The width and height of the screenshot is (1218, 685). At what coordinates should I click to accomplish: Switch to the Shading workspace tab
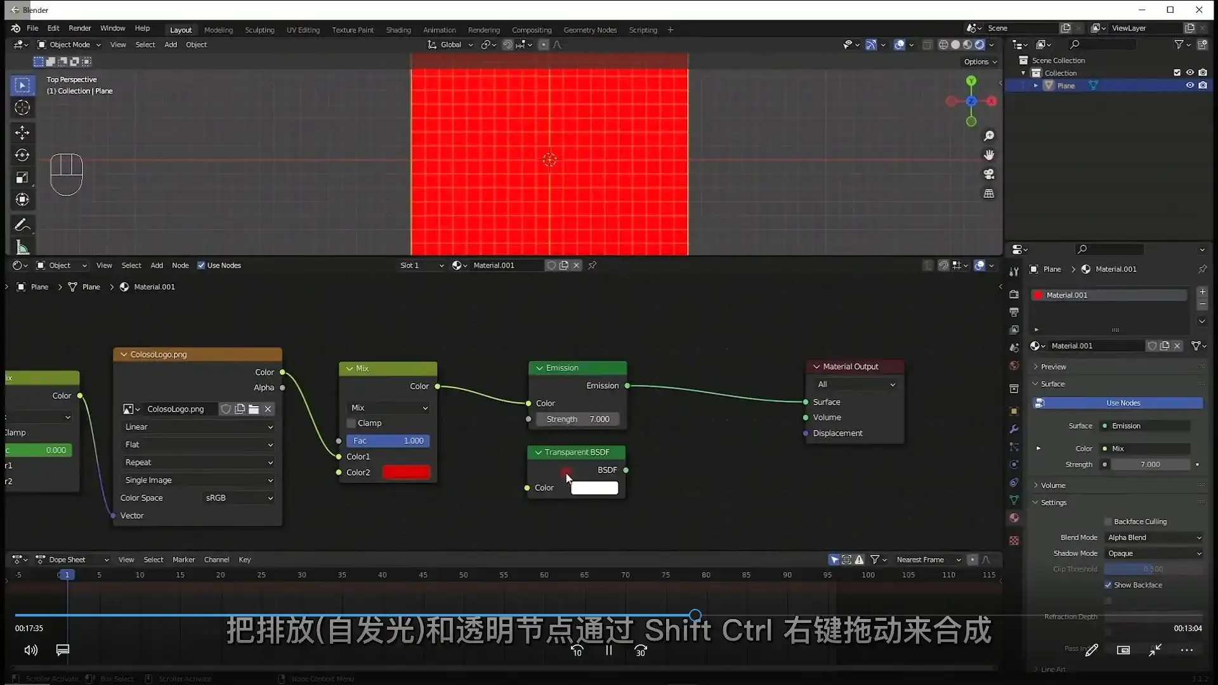pyautogui.click(x=398, y=30)
